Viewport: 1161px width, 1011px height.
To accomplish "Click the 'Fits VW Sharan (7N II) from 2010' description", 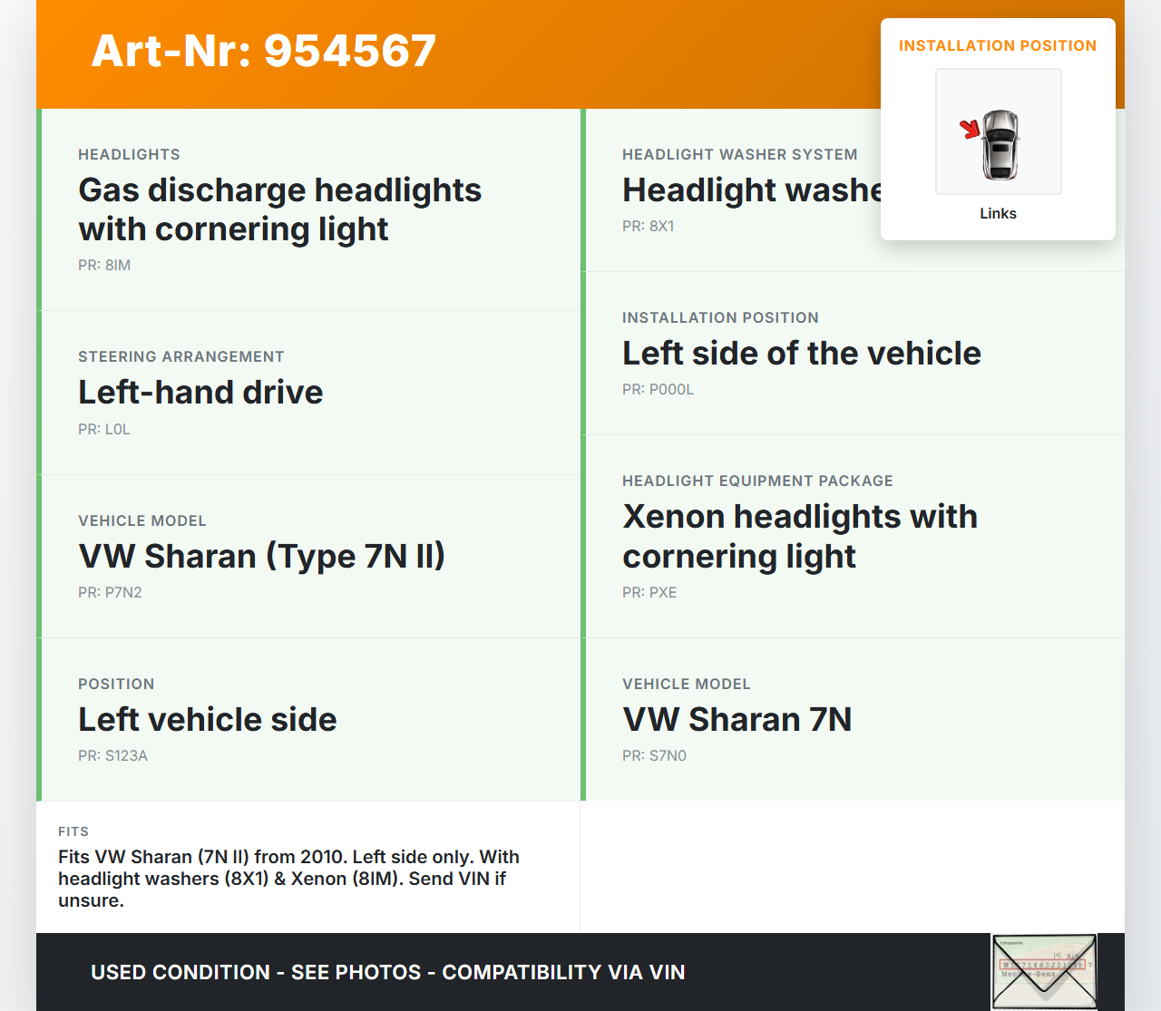I will click(288, 879).
